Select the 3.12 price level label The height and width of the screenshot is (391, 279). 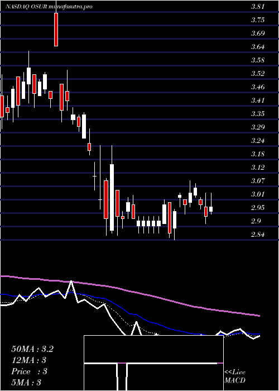(x=258, y=168)
